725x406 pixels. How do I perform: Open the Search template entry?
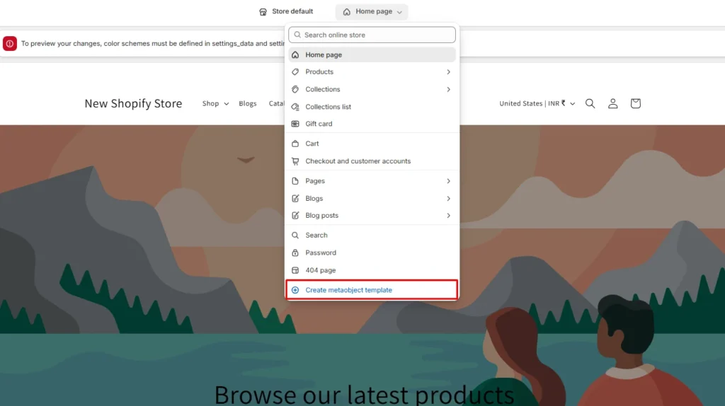(372, 236)
